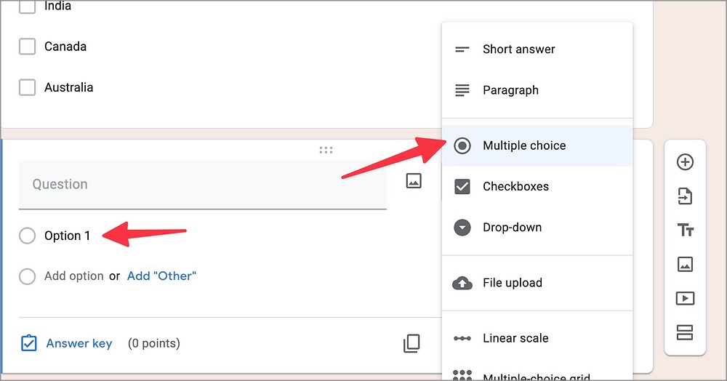This screenshot has width=727, height=381.
Task: Add title and description via Tt icon
Action: tap(685, 230)
